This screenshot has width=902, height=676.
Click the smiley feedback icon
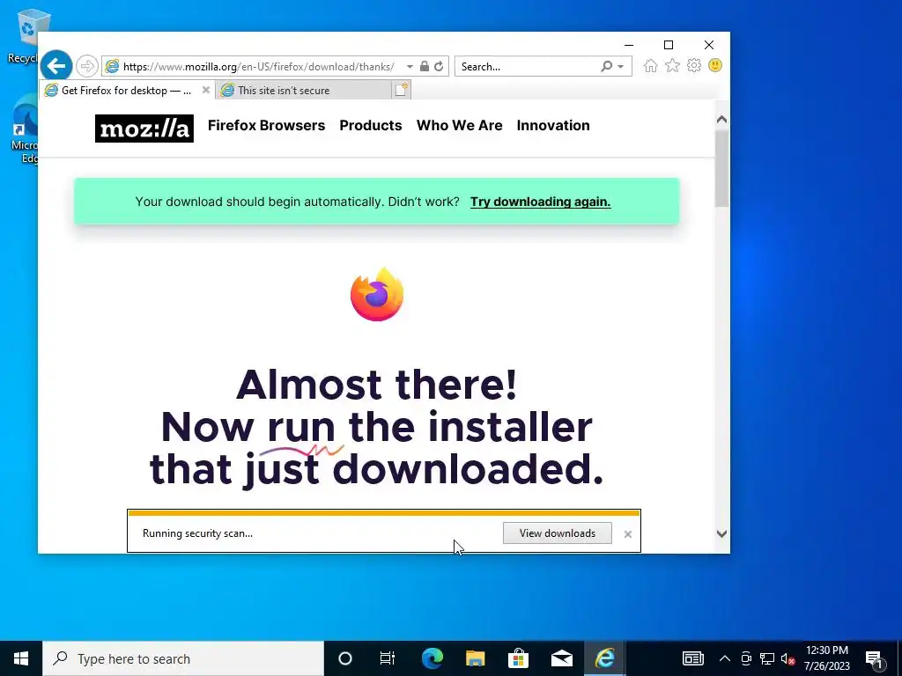(x=715, y=65)
